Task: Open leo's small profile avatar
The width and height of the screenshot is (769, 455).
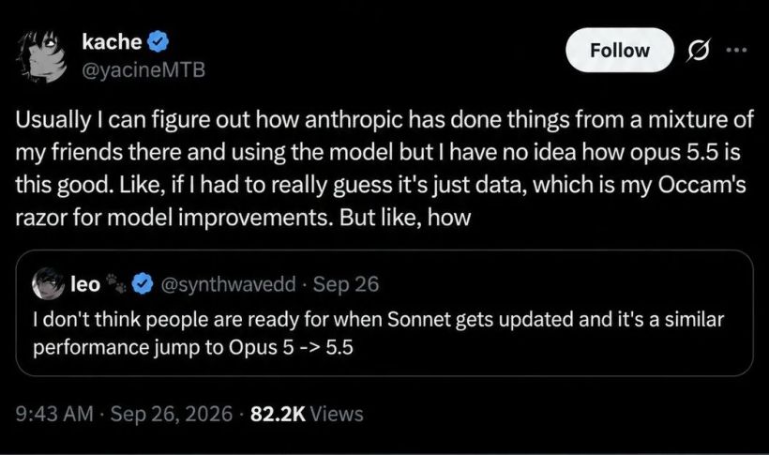Action: (x=48, y=283)
